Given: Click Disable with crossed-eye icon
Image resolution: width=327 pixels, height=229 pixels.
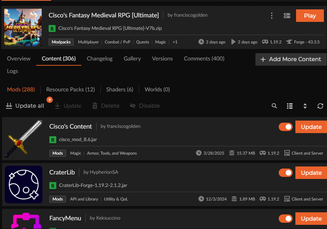Looking at the screenshot, I should click(x=145, y=106).
